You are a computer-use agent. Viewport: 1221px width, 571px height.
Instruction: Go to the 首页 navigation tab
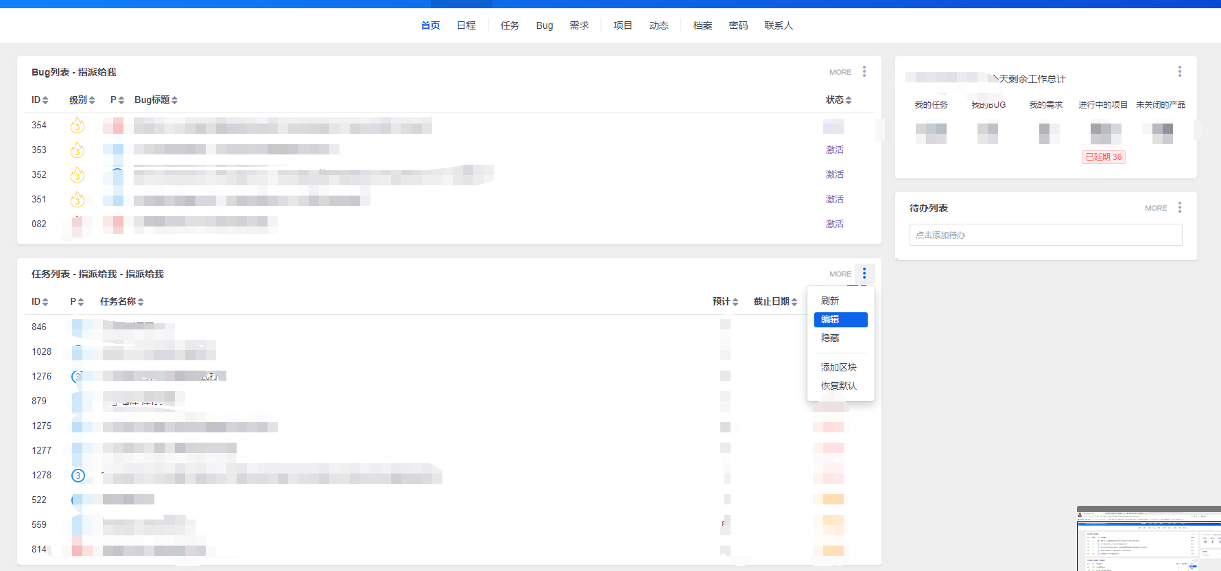coord(430,25)
